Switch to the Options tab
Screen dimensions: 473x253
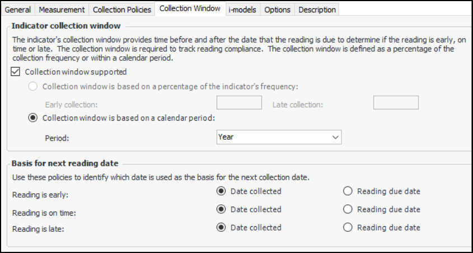(x=277, y=9)
